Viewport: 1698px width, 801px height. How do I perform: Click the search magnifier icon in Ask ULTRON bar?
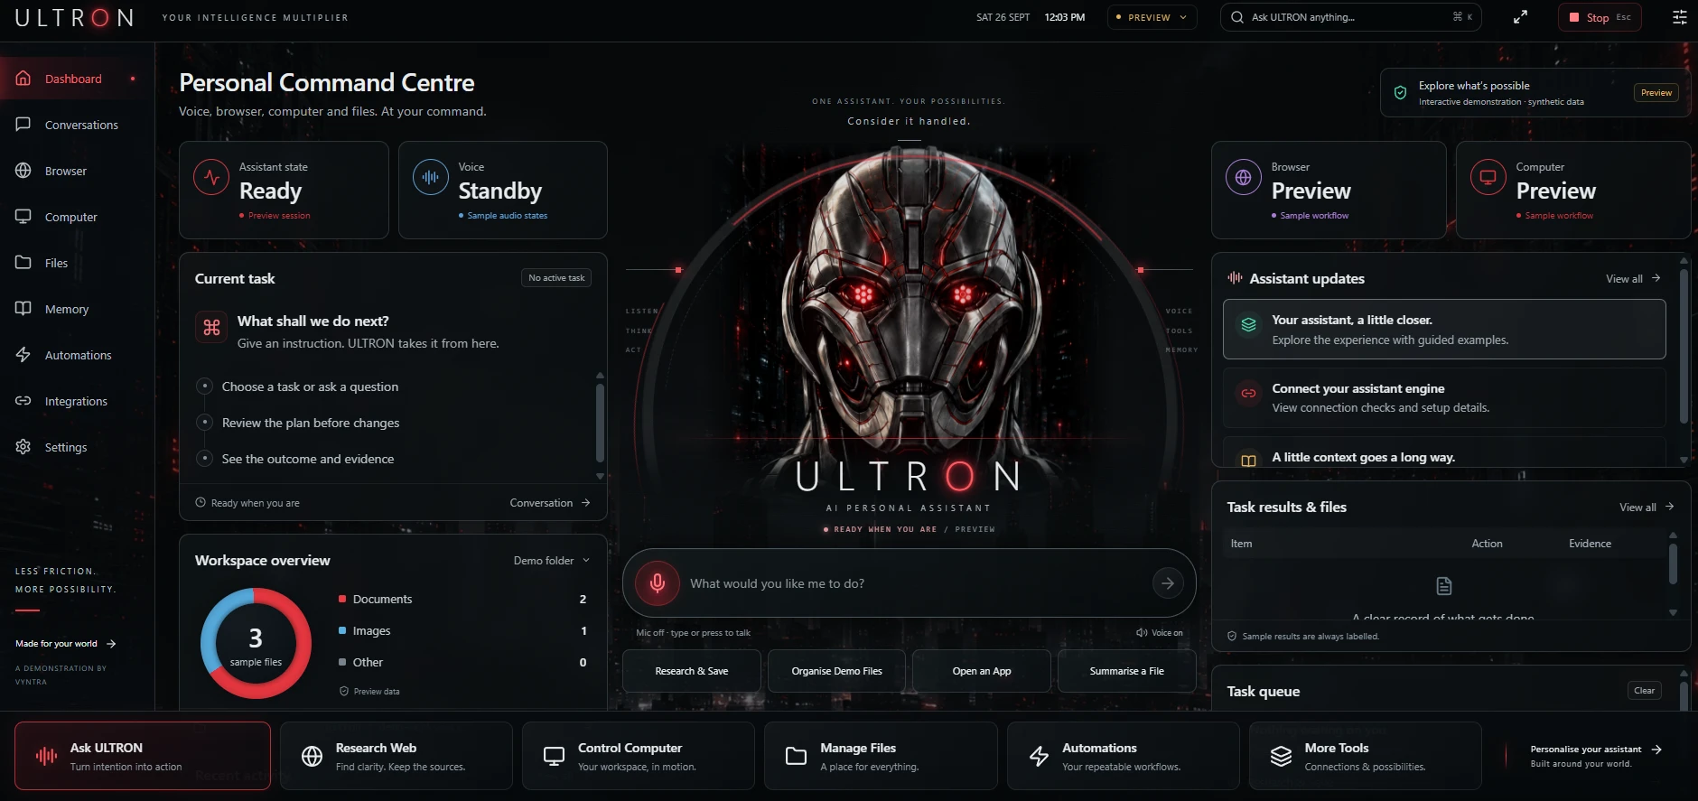tap(1237, 17)
